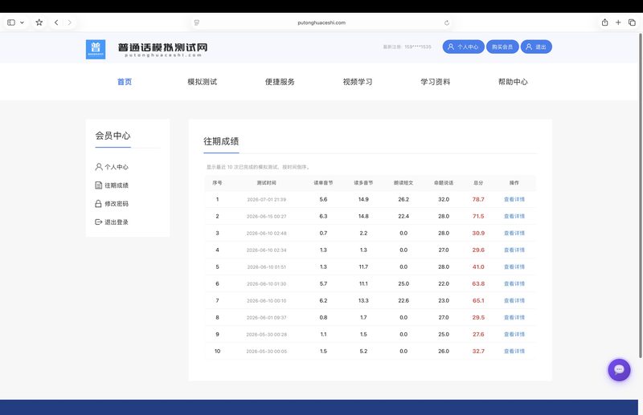Click the lock icon beside 修改密码
Image resolution: width=643 pixels, height=415 pixels.
(98, 204)
